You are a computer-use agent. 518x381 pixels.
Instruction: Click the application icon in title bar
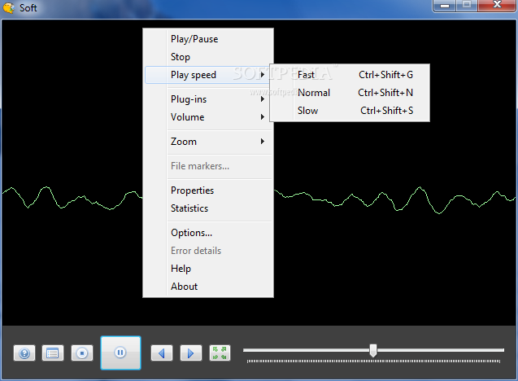[9, 8]
